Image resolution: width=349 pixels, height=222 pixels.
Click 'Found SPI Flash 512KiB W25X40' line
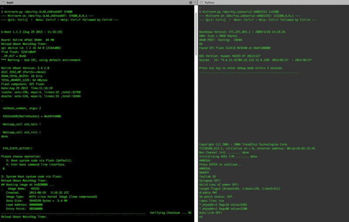point(235,48)
